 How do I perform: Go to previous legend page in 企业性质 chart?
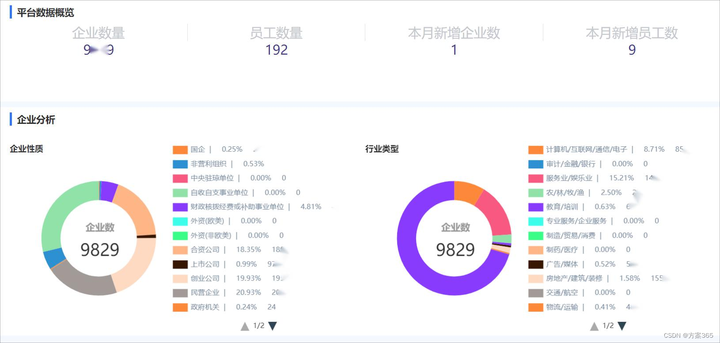point(245,326)
